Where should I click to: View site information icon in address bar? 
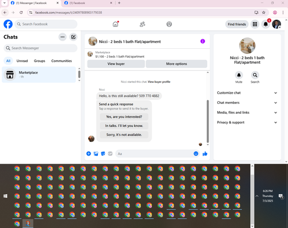[31, 13]
